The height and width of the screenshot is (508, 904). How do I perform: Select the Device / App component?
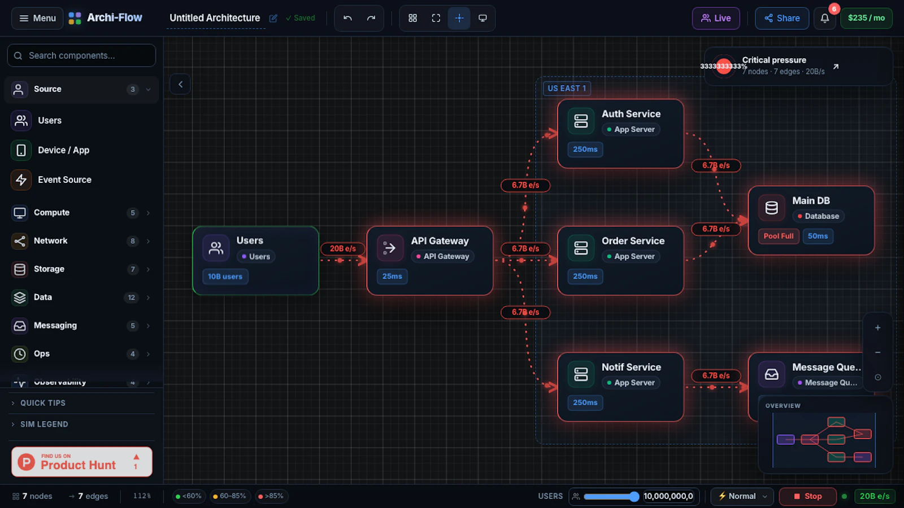point(81,150)
